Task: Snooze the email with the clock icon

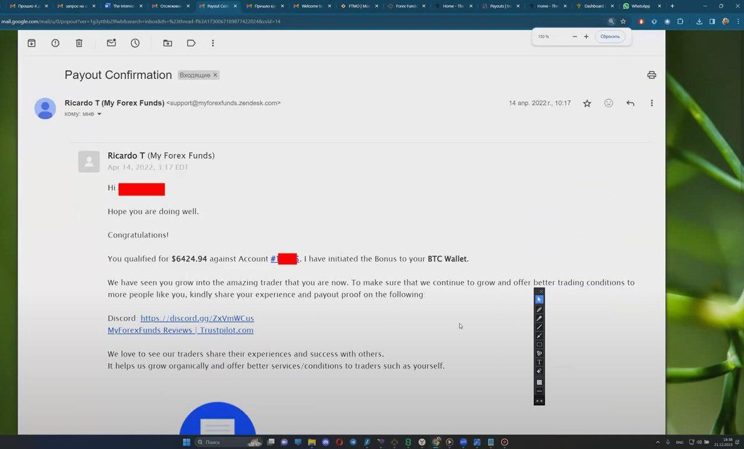Action: tap(135, 43)
